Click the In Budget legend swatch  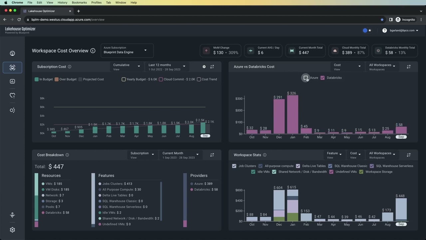coord(37,79)
